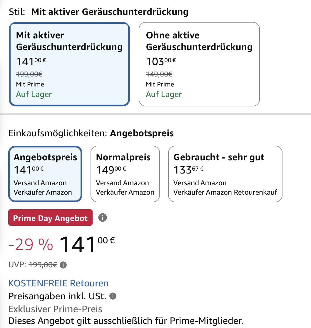This screenshot has height=328, width=311.
Task: Choose the Angebotspreis buying option
Action: [45, 174]
